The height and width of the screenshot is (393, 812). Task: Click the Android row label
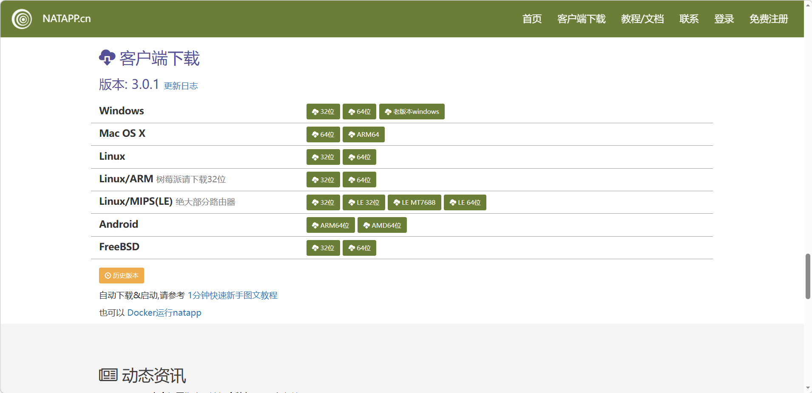(x=119, y=224)
